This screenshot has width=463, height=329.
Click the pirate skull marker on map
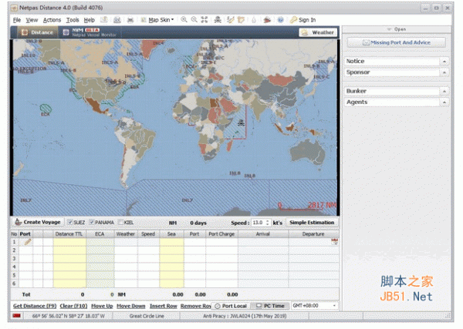point(242,123)
